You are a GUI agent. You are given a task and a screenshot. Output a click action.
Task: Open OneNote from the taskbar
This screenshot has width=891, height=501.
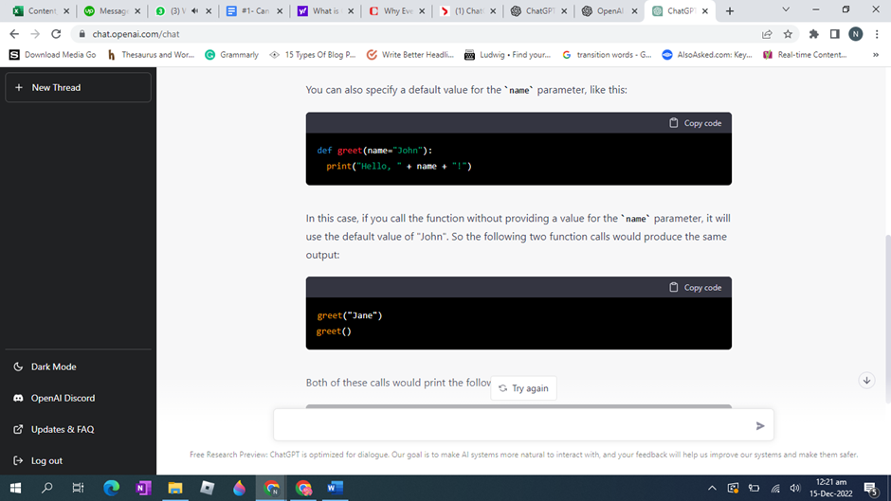coord(143,488)
